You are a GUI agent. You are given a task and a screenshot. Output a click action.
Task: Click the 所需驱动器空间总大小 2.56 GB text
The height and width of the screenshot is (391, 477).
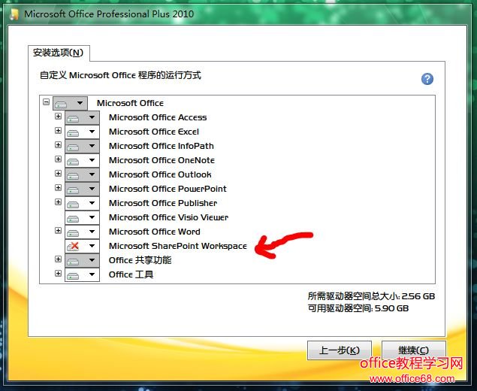tap(371, 296)
